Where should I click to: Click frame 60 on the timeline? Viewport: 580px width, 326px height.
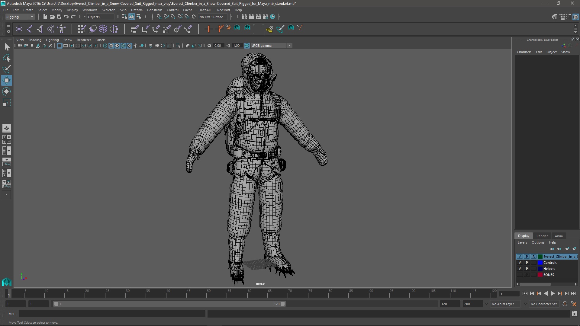pos(250,294)
